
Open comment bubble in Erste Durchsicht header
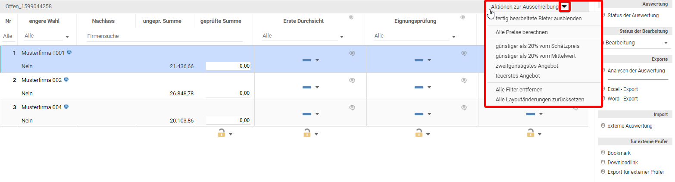pos(351,18)
